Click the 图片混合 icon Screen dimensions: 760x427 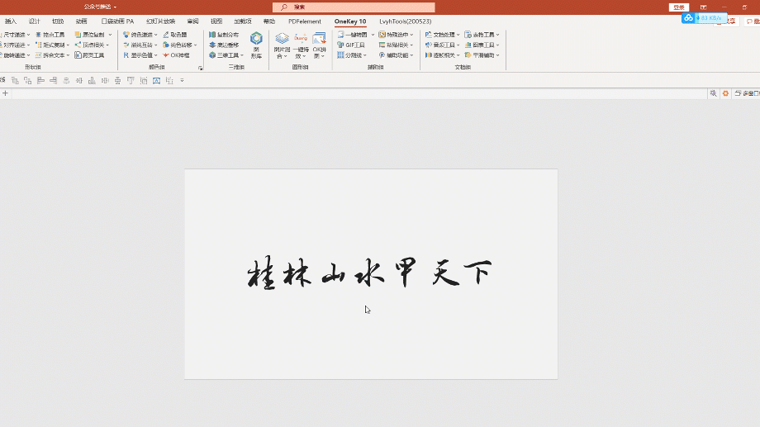[x=282, y=39]
